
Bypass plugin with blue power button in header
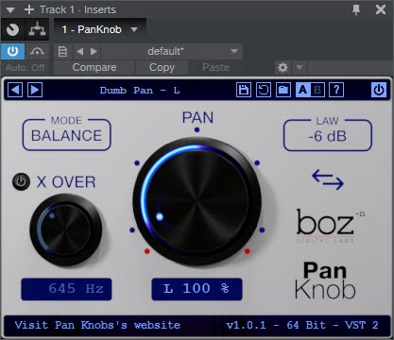point(379,91)
